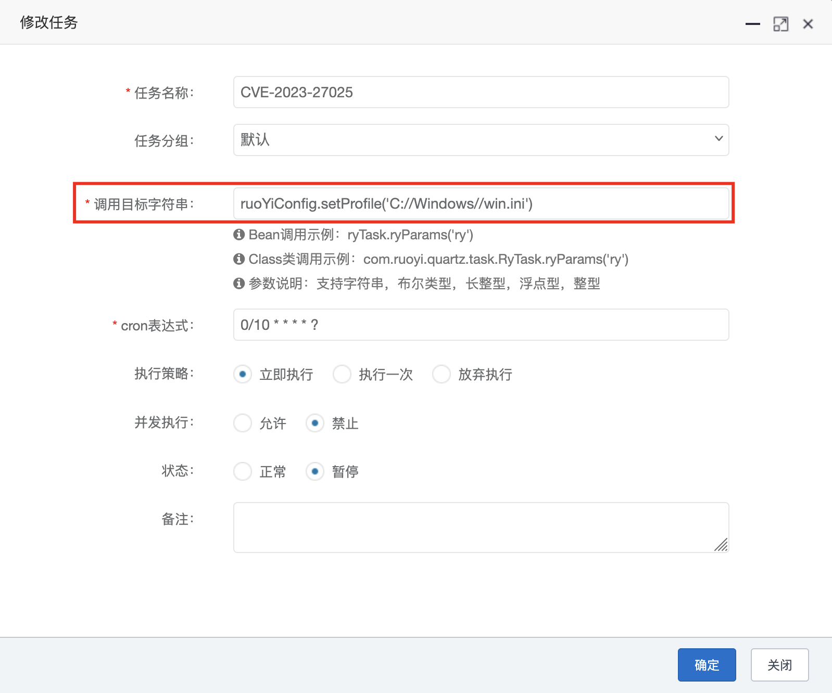Focus the 任务名称 input field

pyautogui.click(x=481, y=92)
